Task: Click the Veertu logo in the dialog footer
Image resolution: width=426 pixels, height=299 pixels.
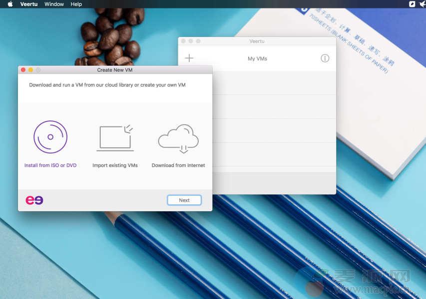Action: [x=34, y=200]
